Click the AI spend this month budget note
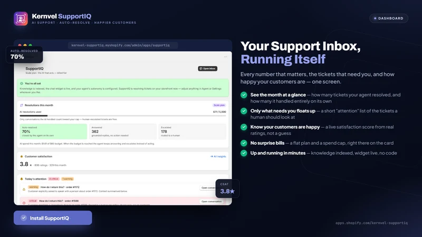The height and width of the screenshot is (237, 422). click(87, 144)
